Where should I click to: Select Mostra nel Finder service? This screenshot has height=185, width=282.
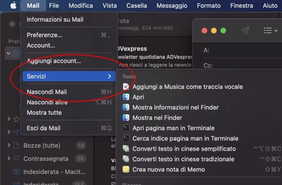tap(157, 118)
